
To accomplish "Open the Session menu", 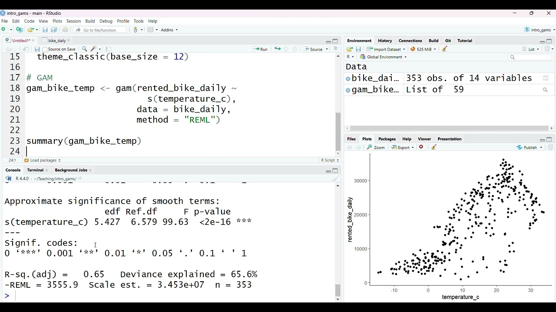I will pos(73,21).
